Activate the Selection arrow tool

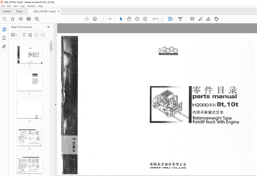pos(121,19)
